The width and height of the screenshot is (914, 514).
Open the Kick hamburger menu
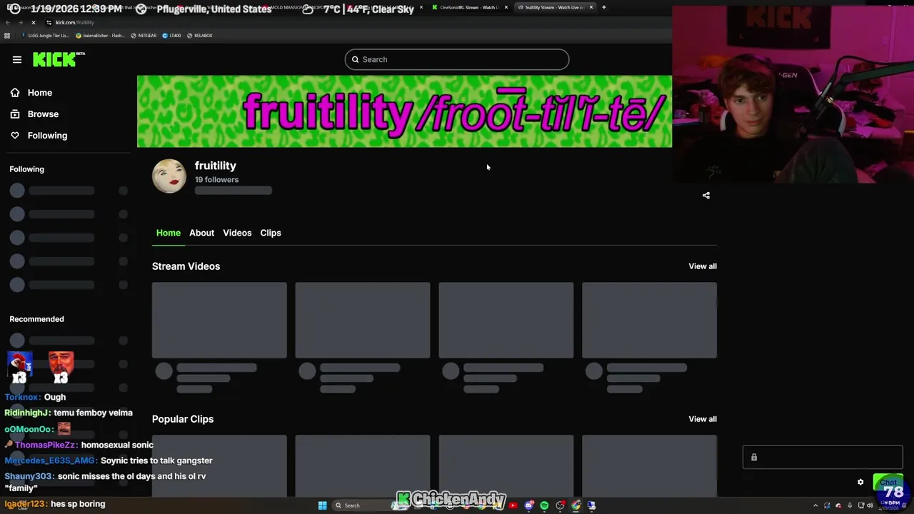point(17,59)
